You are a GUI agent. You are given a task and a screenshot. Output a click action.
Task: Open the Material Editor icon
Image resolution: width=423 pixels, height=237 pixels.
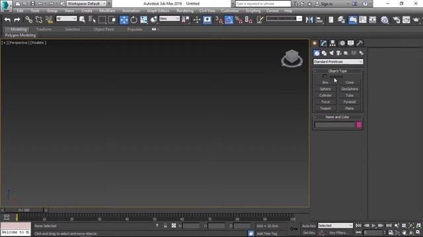[385, 20]
